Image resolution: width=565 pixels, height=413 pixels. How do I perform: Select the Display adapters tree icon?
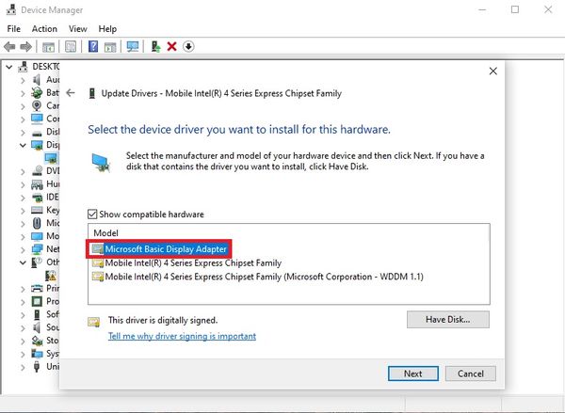click(37, 145)
